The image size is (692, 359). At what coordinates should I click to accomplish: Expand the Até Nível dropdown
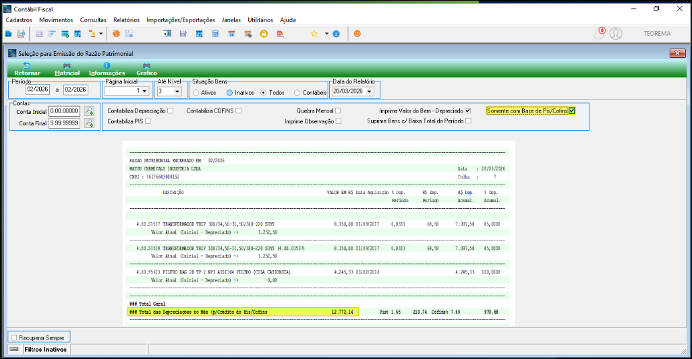177,91
